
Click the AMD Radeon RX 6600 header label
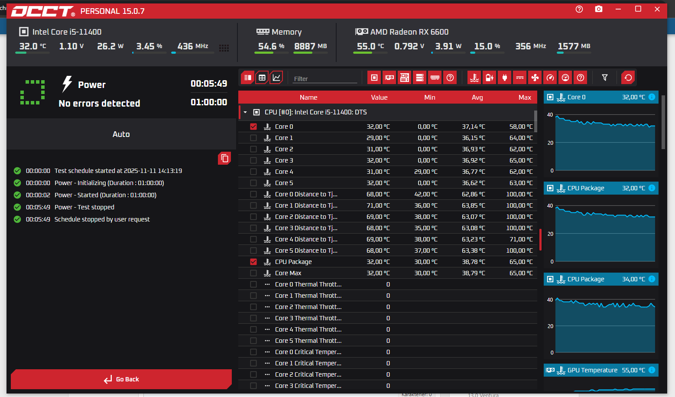[409, 32]
